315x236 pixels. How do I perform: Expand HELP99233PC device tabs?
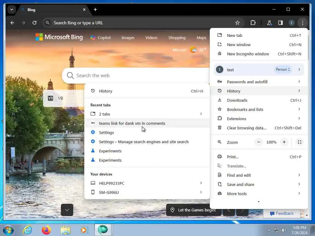pos(147,183)
